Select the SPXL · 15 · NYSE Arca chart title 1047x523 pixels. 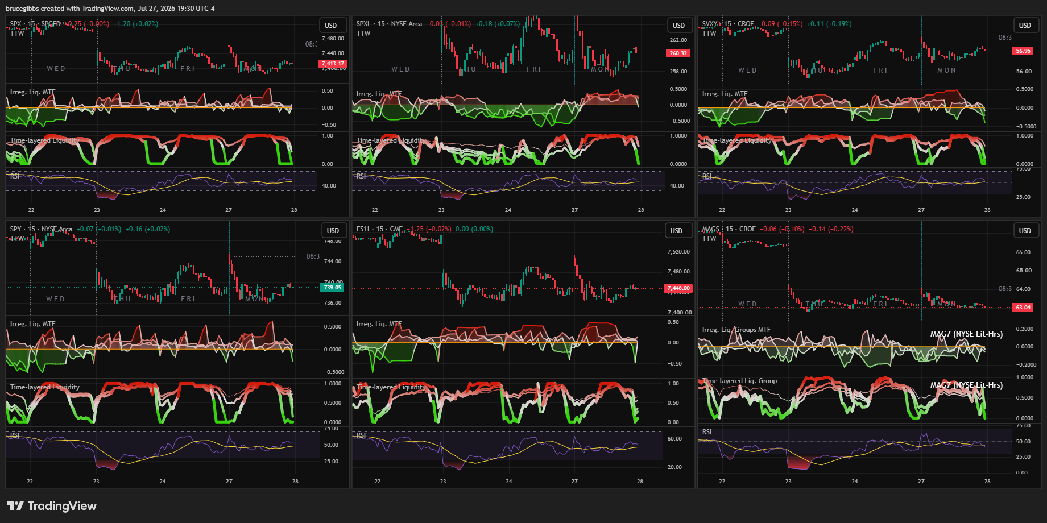(x=389, y=24)
